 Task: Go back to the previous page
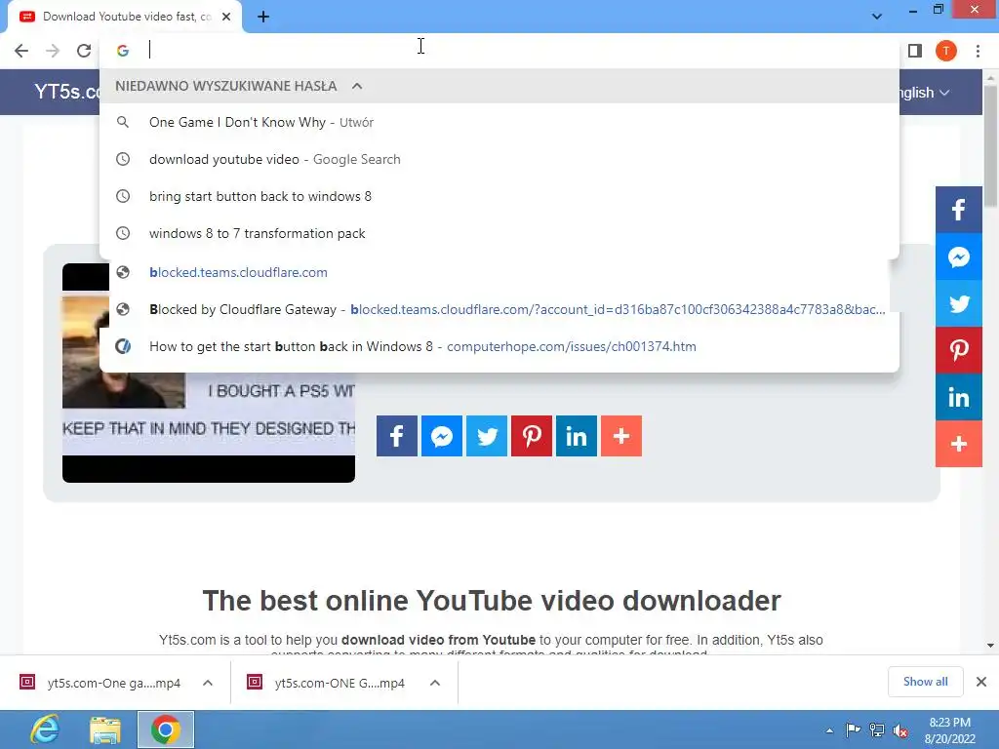(21, 51)
